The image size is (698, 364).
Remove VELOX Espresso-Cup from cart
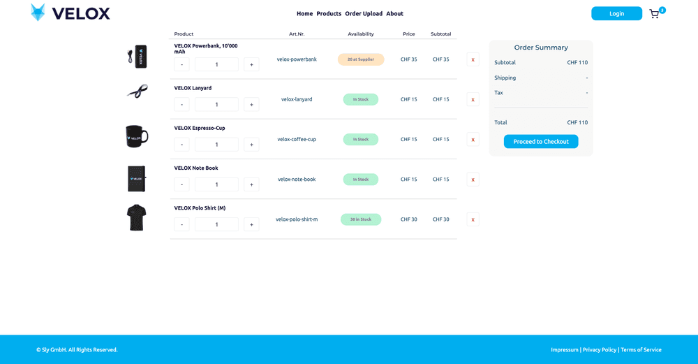[x=473, y=140]
